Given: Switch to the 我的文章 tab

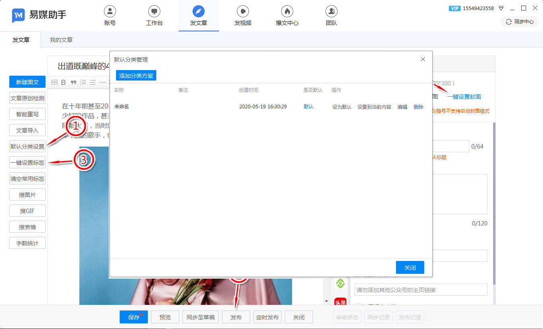Looking at the screenshot, I should (x=61, y=40).
